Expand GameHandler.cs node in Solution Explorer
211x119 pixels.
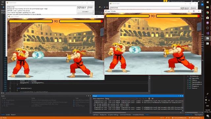188,82
